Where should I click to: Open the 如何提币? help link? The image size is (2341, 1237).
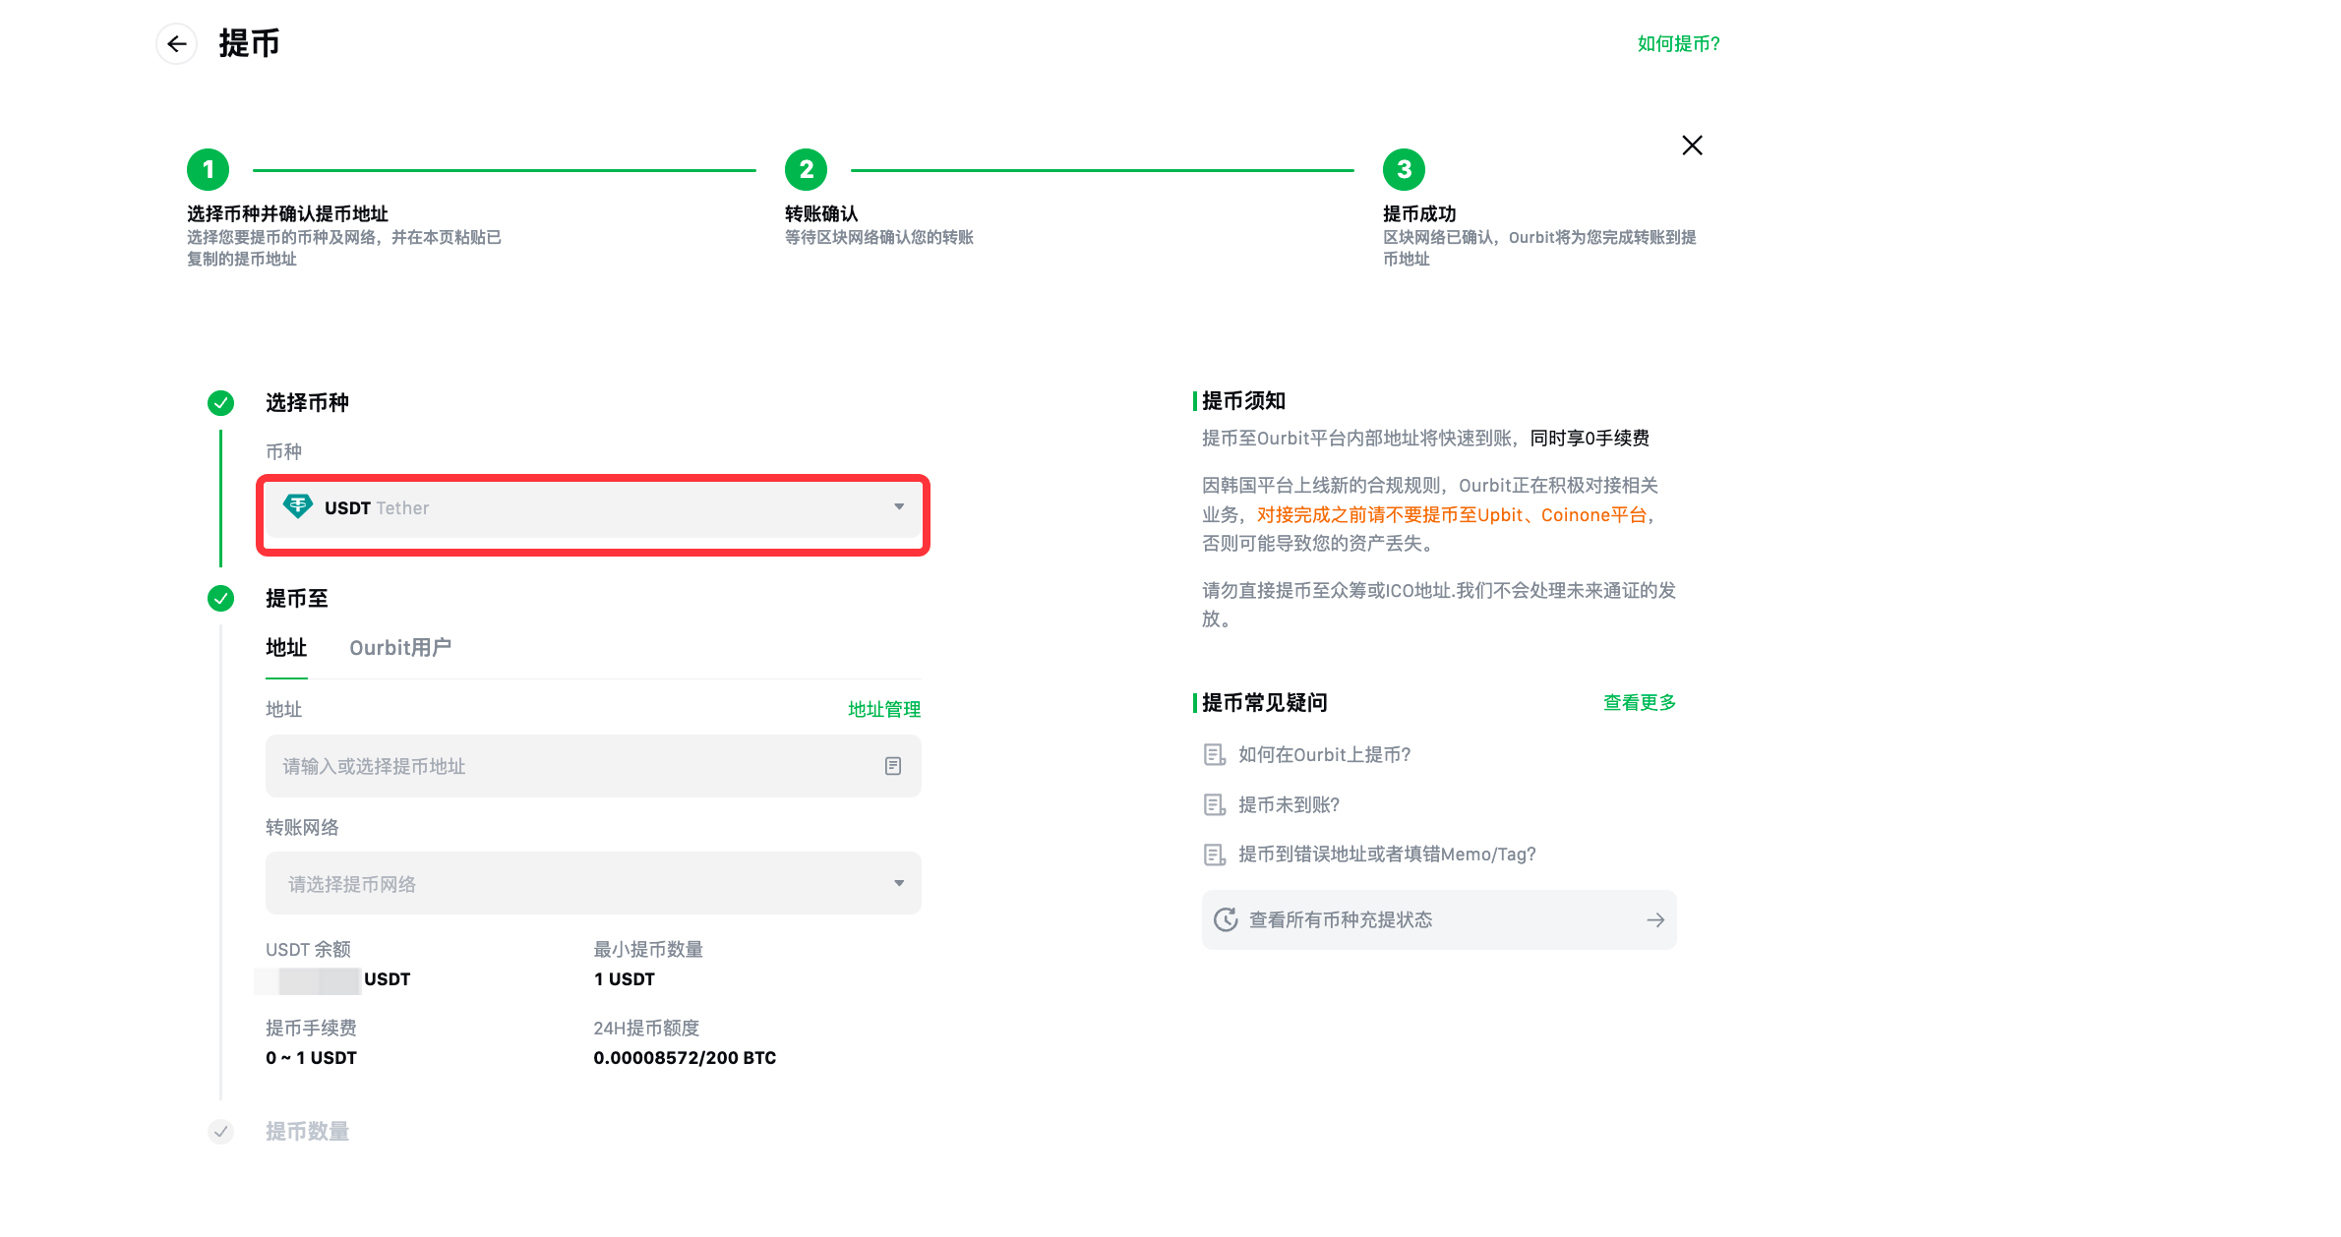pos(1678,44)
